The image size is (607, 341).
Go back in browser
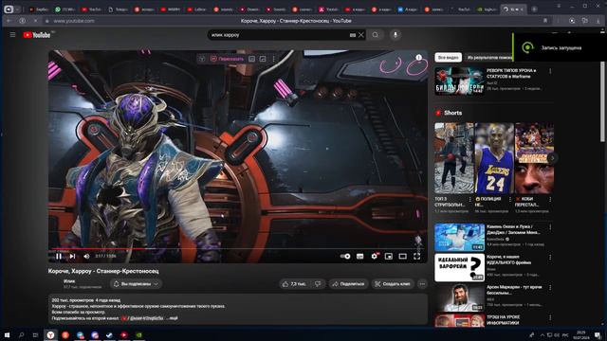[9, 21]
